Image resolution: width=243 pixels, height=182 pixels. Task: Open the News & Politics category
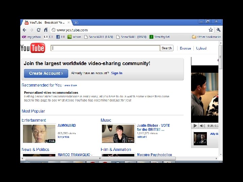35,150
